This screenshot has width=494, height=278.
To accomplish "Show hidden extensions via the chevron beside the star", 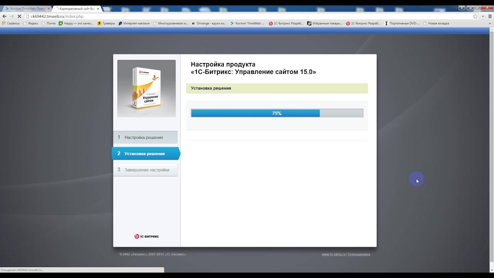I will [483, 16].
